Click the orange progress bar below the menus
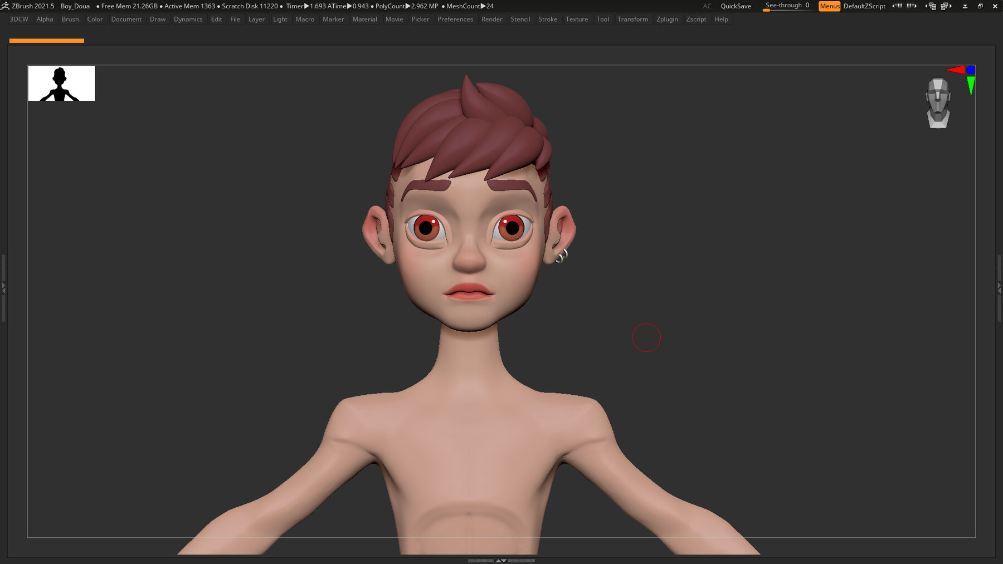This screenshot has width=1003, height=564. [x=47, y=41]
